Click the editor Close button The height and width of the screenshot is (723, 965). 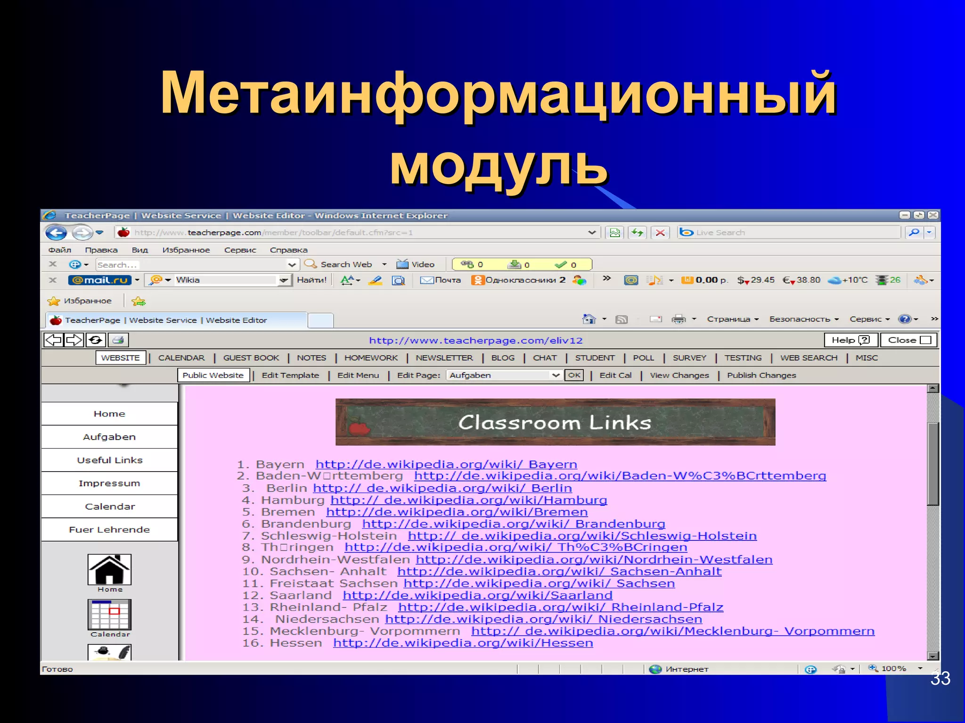click(909, 340)
